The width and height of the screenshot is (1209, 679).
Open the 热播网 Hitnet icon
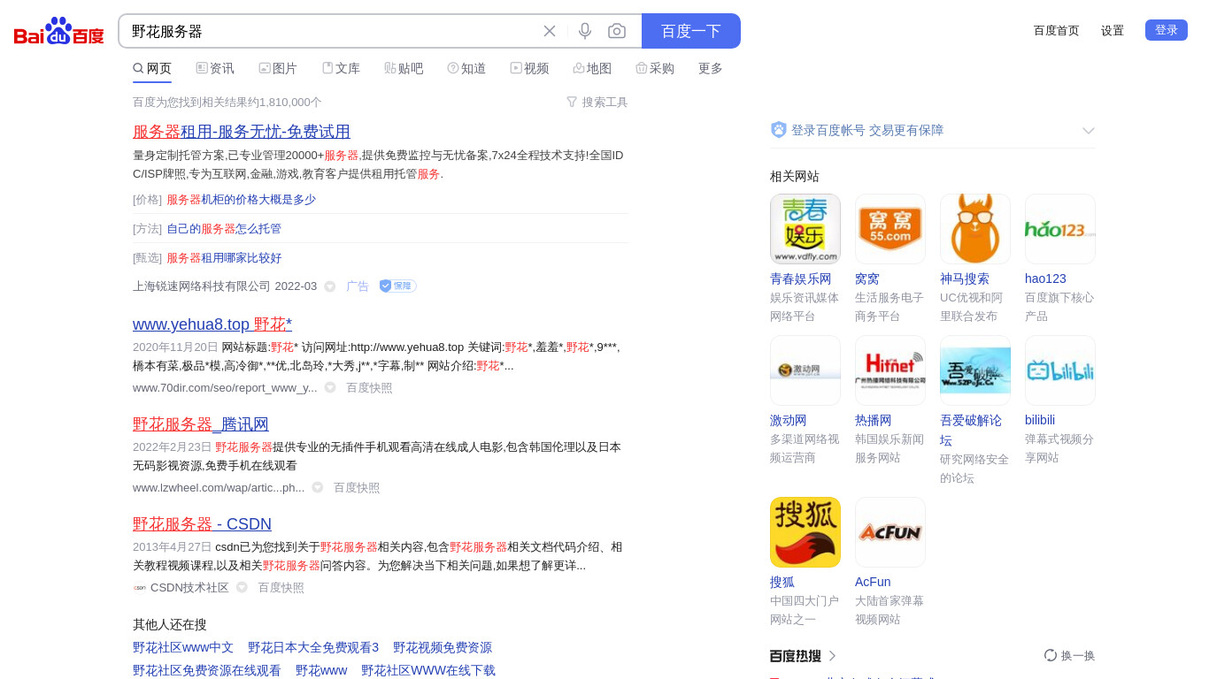890,370
